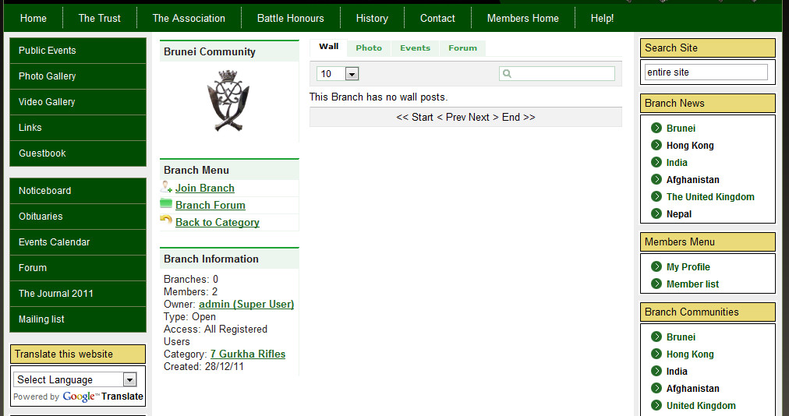This screenshot has height=416, width=789.
Task: Click the Branch Forum link
Action: click(211, 205)
